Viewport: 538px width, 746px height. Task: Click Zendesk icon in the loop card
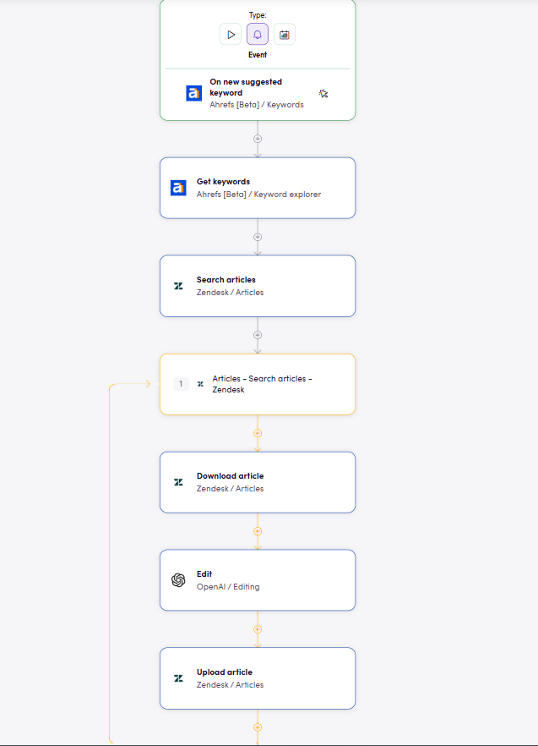pos(200,384)
